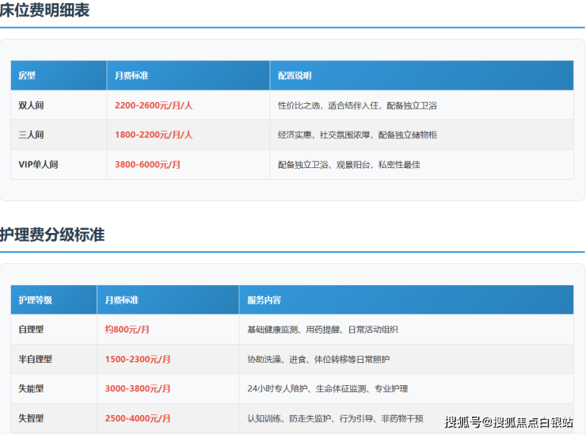Image resolution: width=586 pixels, height=435 pixels.
Task: Click the 配置说明 column header
Action: click(x=295, y=76)
